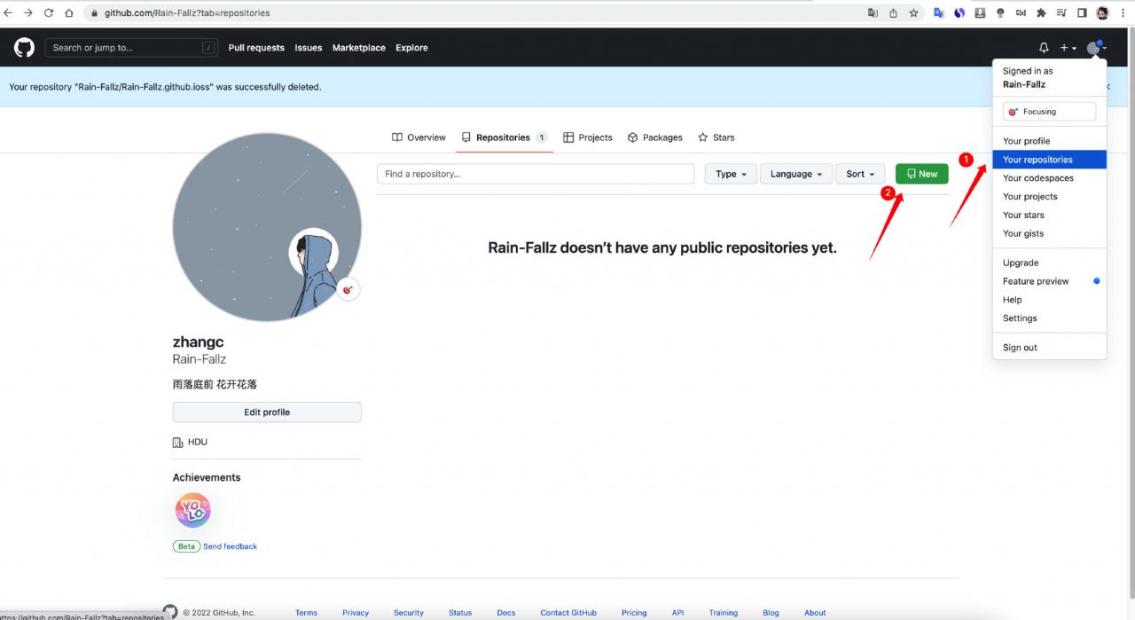Open Explore in the header
This screenshot has width=1135, height=620.
point(411,48)
